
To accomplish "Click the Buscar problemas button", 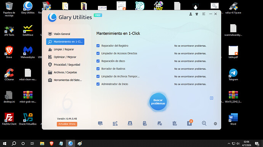I will (158, 102).
